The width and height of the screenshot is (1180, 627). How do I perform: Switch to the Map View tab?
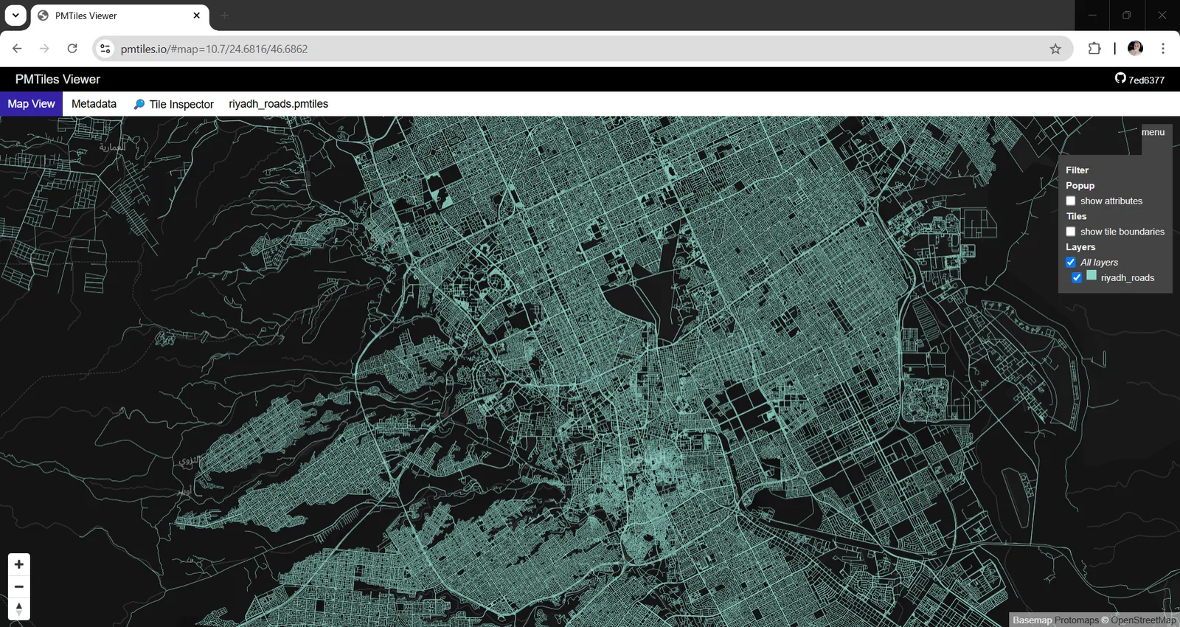point(31,104)
